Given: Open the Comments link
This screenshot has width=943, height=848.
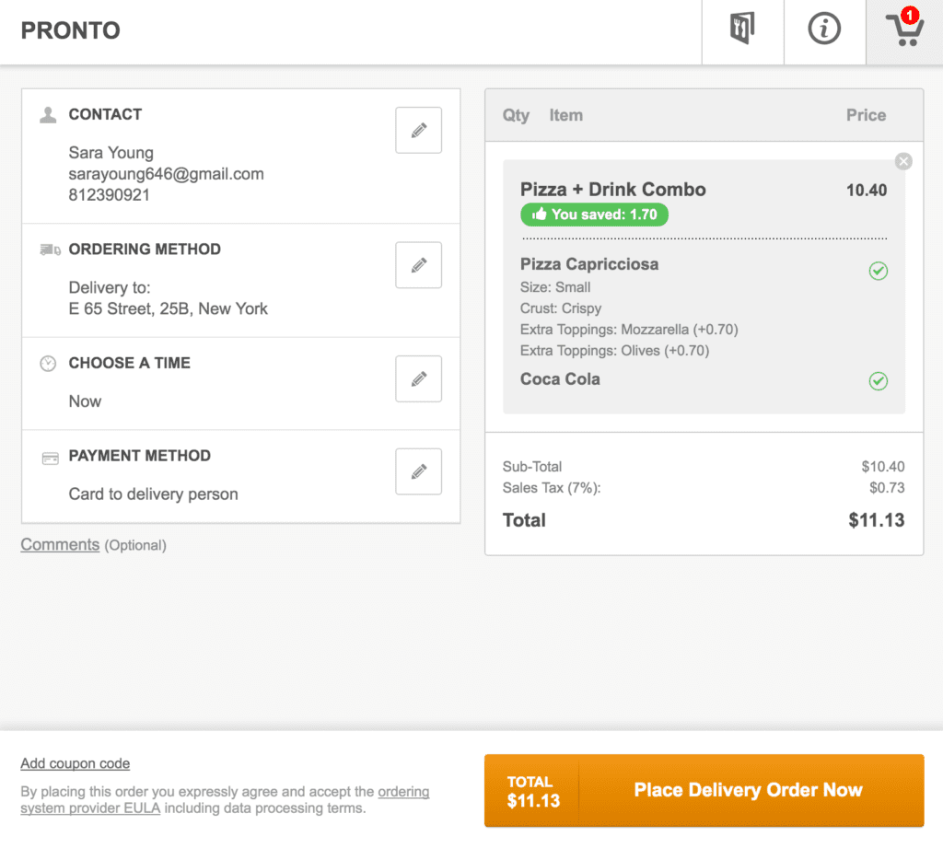Looking at the screenshot, I should pos(60,544).
